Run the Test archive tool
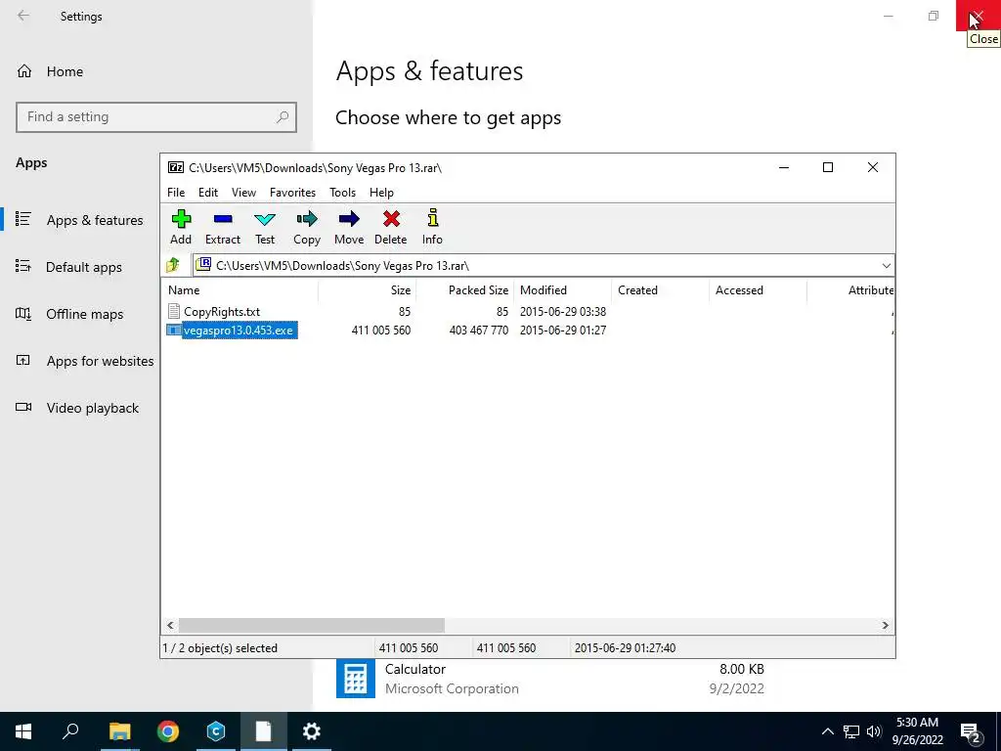The width and height of the screenshot is (1001, 751). point(264,219)
